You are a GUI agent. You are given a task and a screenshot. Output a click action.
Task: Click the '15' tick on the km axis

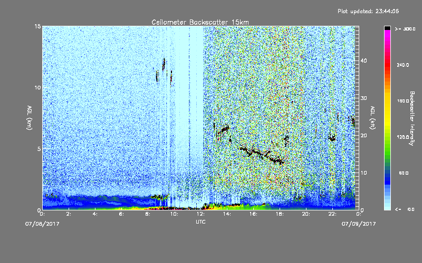click(x=37, y=26)
